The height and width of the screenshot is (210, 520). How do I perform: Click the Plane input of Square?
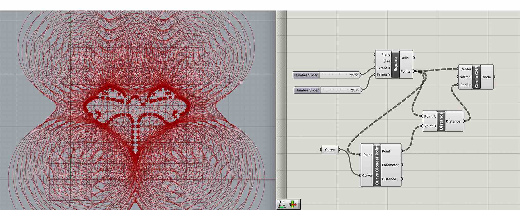coord(385,54)
